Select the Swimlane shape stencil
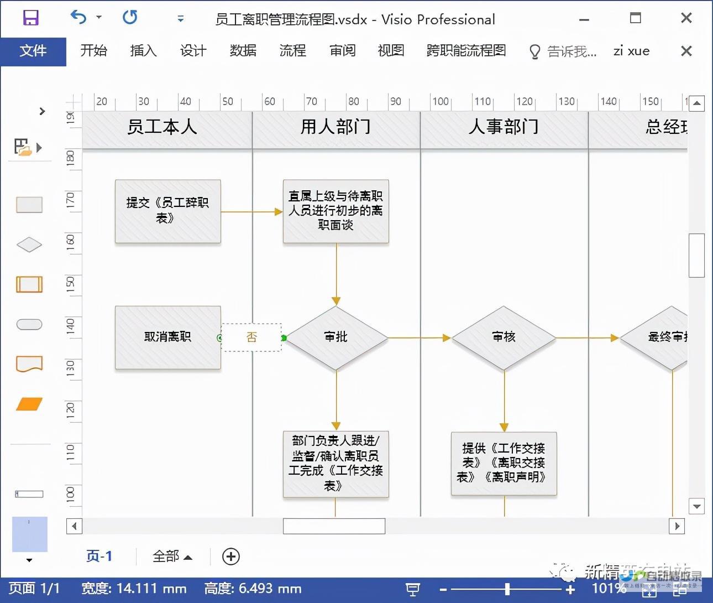The width and height of the screenshot is (713, 603). click(29, 494)
